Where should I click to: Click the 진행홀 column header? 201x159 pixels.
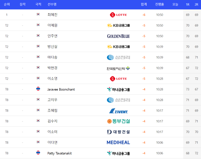159,4
